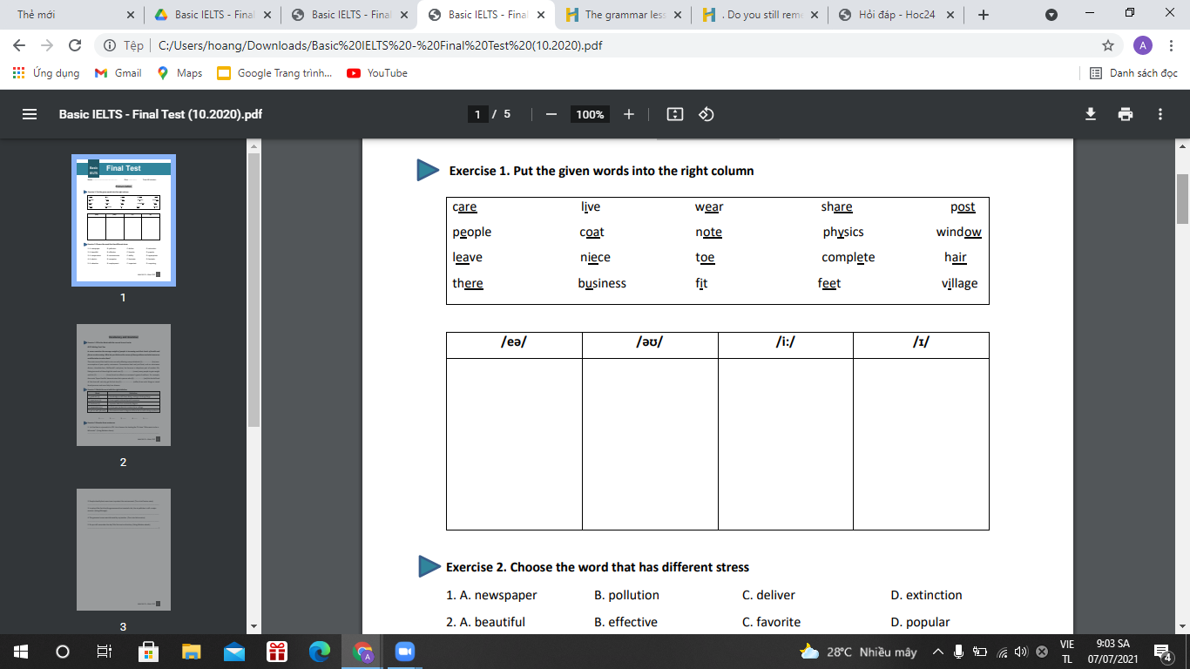This screenshot has width=1190, height=669.
Task: Open the PDF sidebar hamburger menu
Action: pyautogui.click(x=30, y=114)
